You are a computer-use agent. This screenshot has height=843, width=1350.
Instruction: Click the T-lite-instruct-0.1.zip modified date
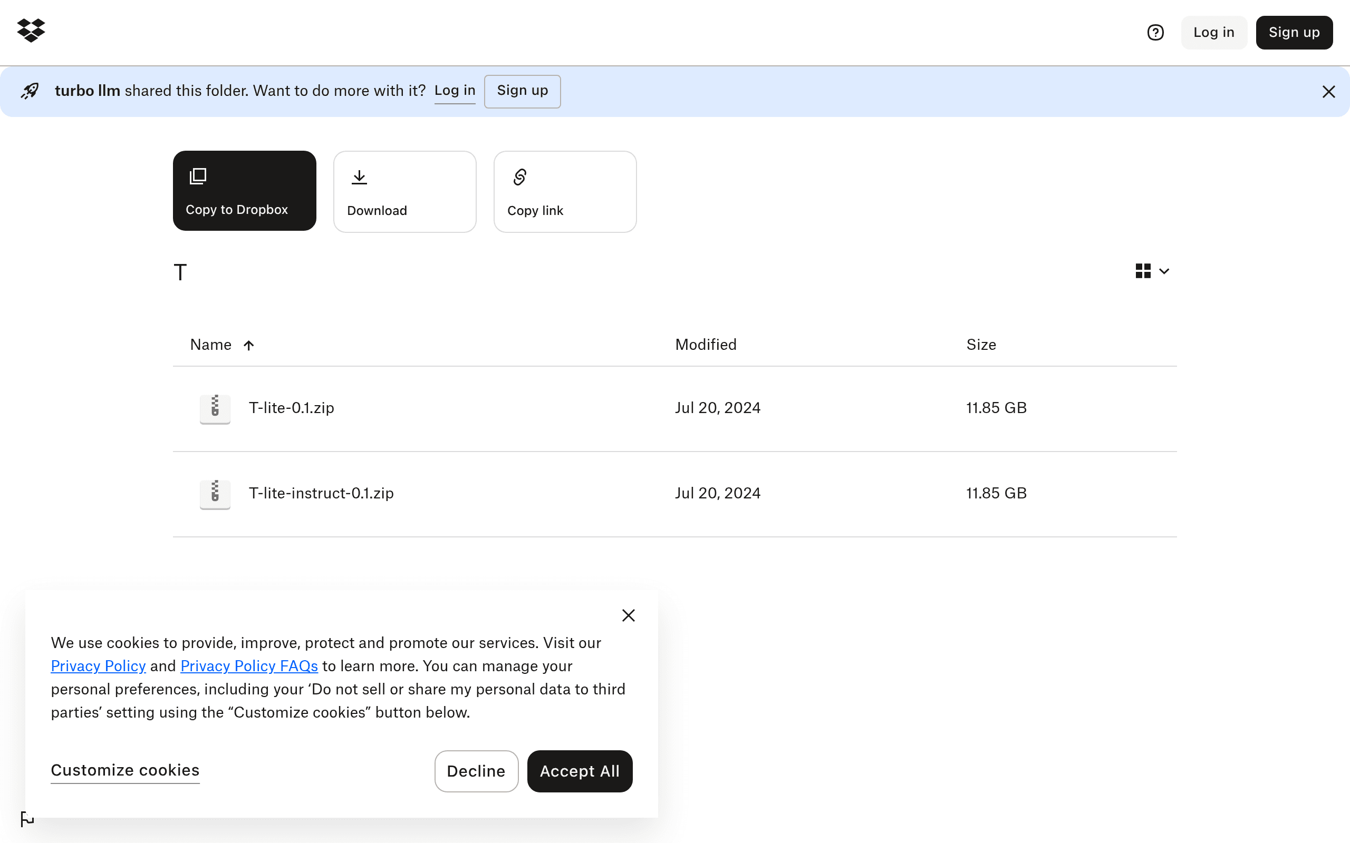point(717,494)
